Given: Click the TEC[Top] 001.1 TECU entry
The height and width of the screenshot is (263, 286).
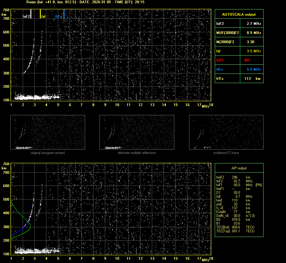Looking at the screenshot, I should (235, 231).
